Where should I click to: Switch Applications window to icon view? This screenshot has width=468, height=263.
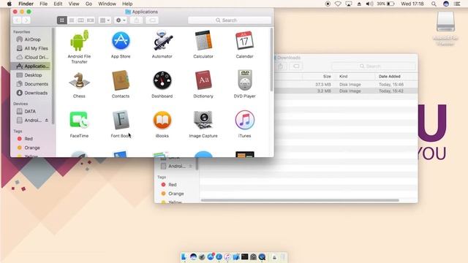point(61,20)
